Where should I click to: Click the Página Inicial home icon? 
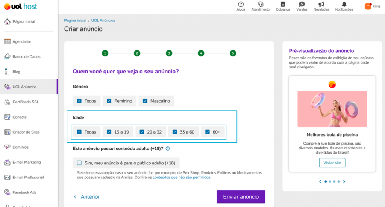point(7,21)
